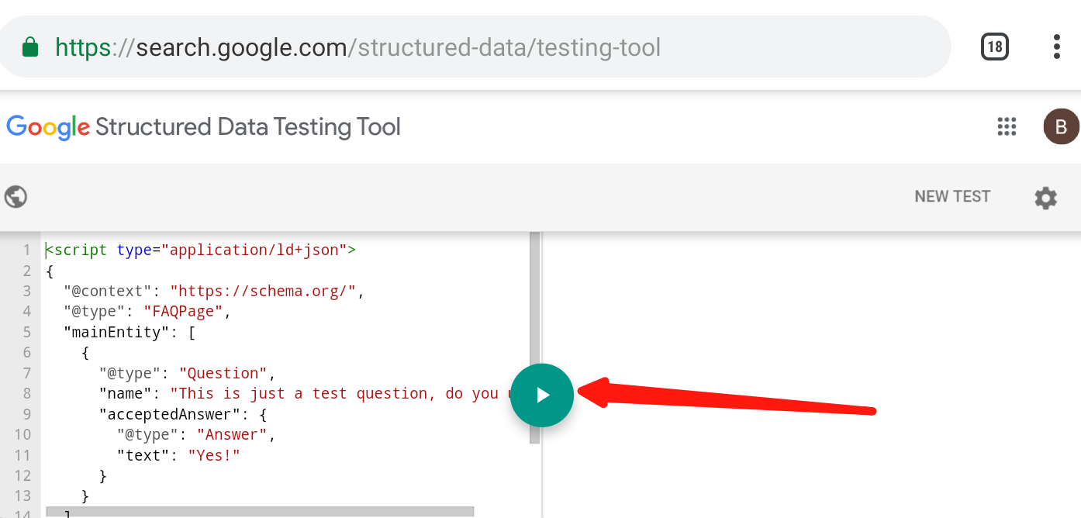Click the "https://schema.org/" string

(262, 291)
